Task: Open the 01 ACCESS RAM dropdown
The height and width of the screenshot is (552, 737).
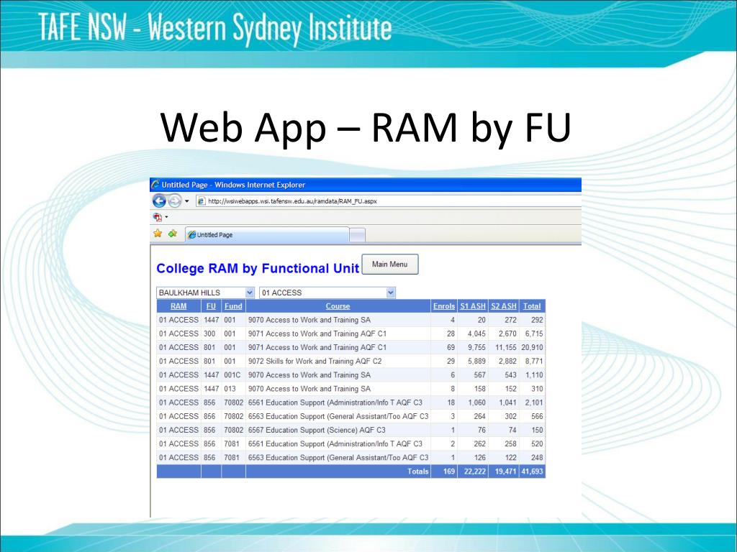Action: (327, 293)
